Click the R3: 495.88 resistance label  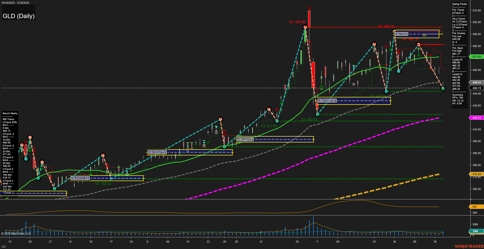coord(297,22)
